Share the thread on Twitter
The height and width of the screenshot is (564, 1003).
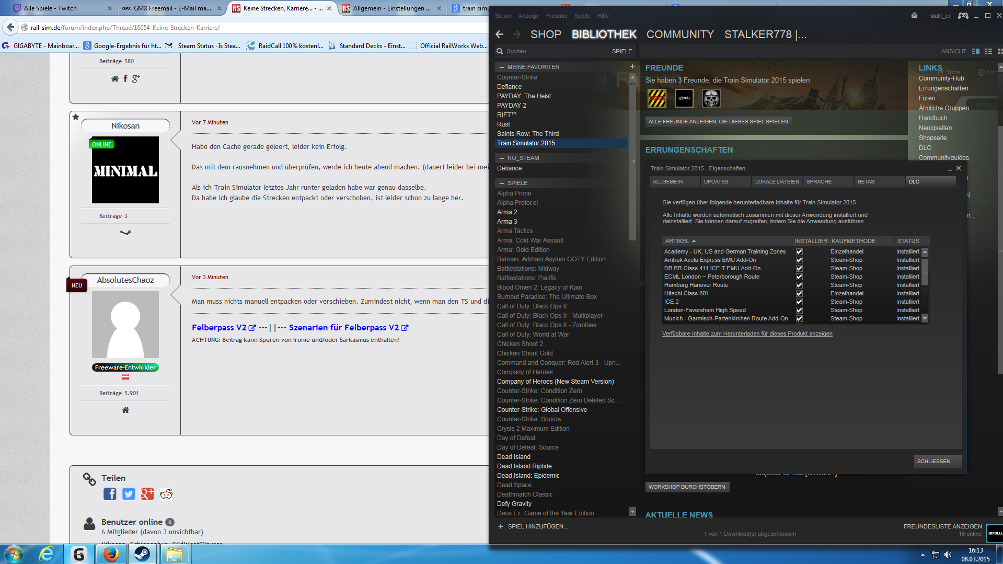[x=129, y=494]
